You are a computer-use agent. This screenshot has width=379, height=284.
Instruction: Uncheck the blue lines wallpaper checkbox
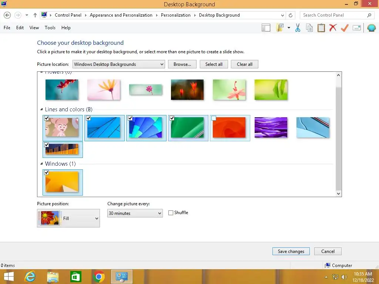pos(88,118)
